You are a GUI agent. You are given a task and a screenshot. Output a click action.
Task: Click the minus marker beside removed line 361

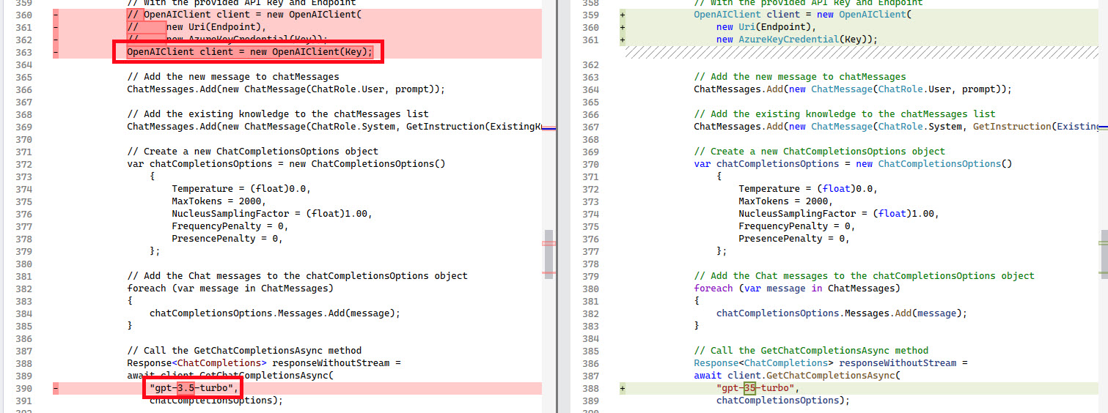click(x=56, y=27)
